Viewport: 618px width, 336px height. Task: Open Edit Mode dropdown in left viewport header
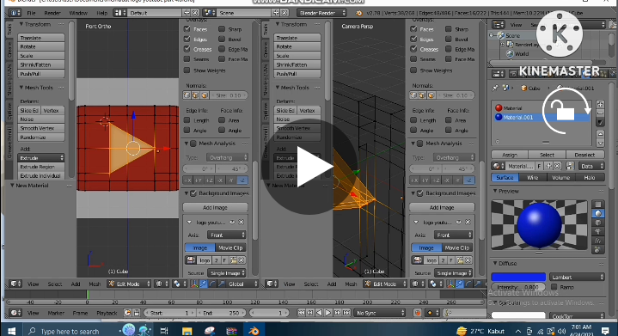129,284
